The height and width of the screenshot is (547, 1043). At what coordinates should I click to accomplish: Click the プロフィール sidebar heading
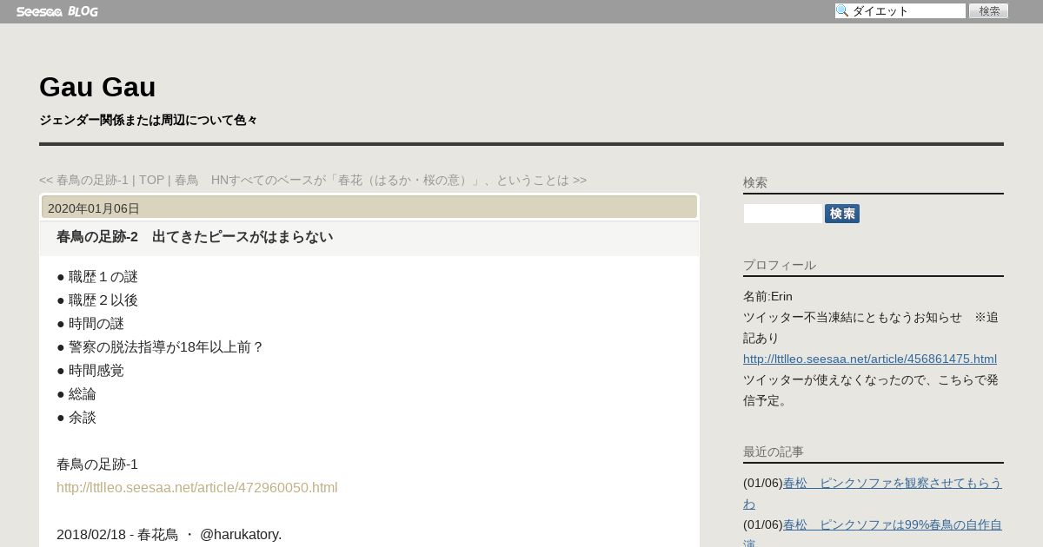(780, 265)
